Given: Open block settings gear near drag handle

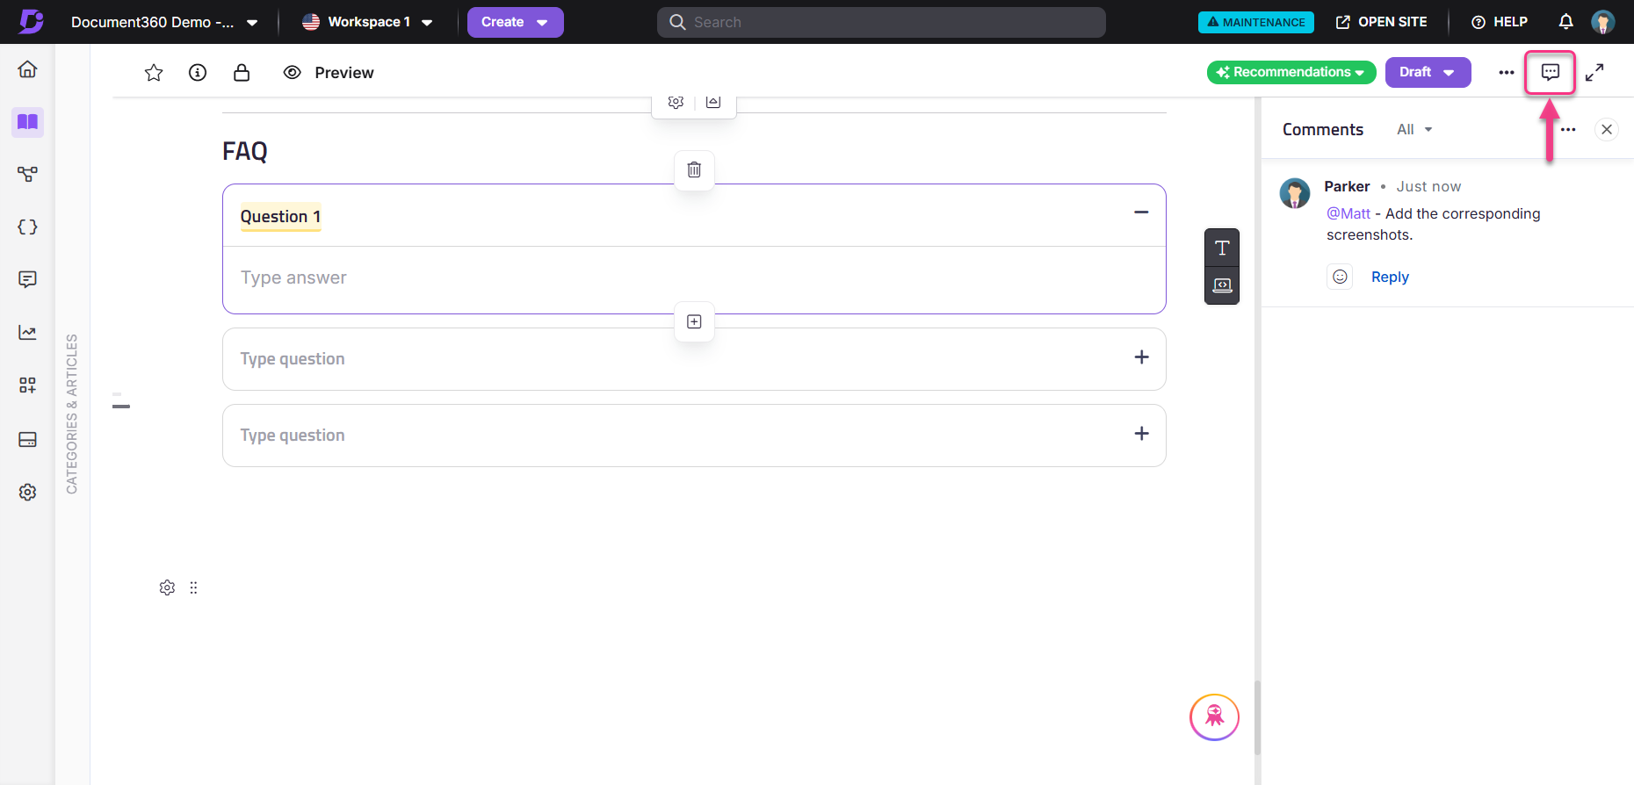Looking at the screenshot, I should tap(167, 587).
